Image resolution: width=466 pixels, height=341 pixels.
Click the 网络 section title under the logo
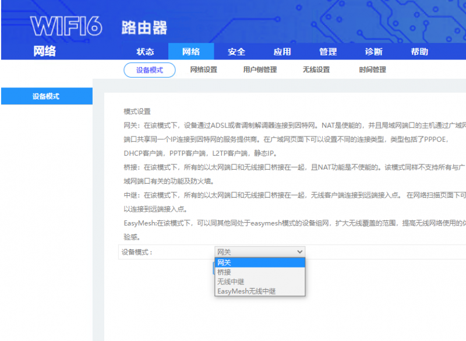45,51
